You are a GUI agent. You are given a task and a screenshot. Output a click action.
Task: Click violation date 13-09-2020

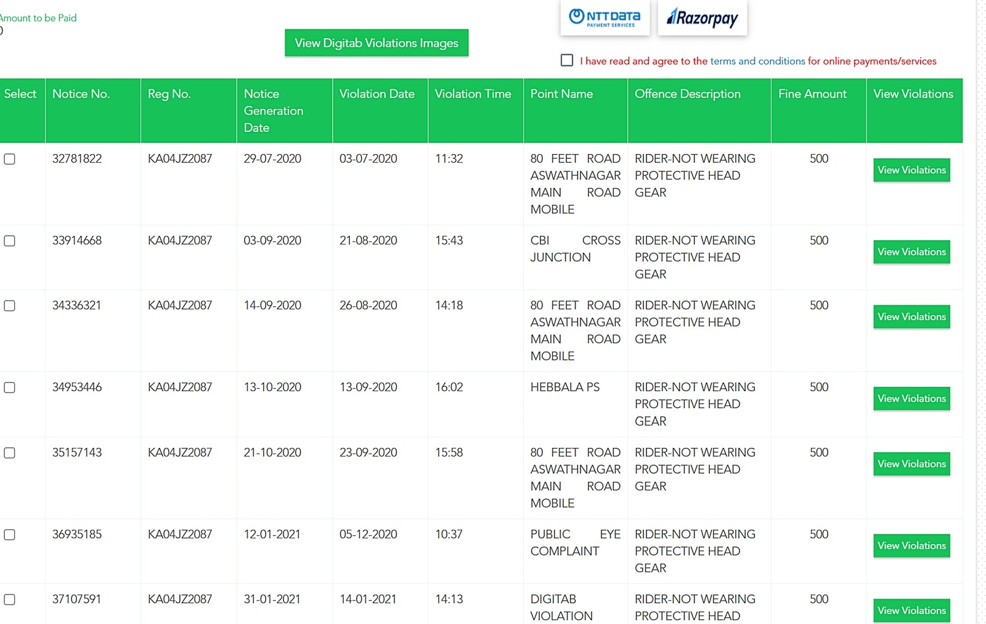click(x=368, y=387)
